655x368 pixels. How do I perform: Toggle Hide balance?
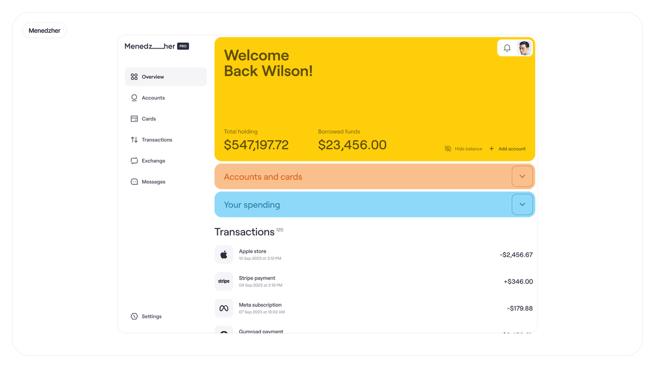[x=468, y=149]
